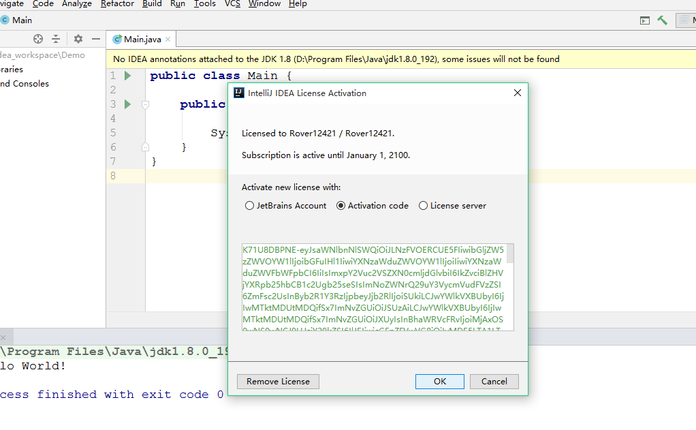Select the Scratches and Consoles tree item
696x430 pixels.
pos(25,84)
